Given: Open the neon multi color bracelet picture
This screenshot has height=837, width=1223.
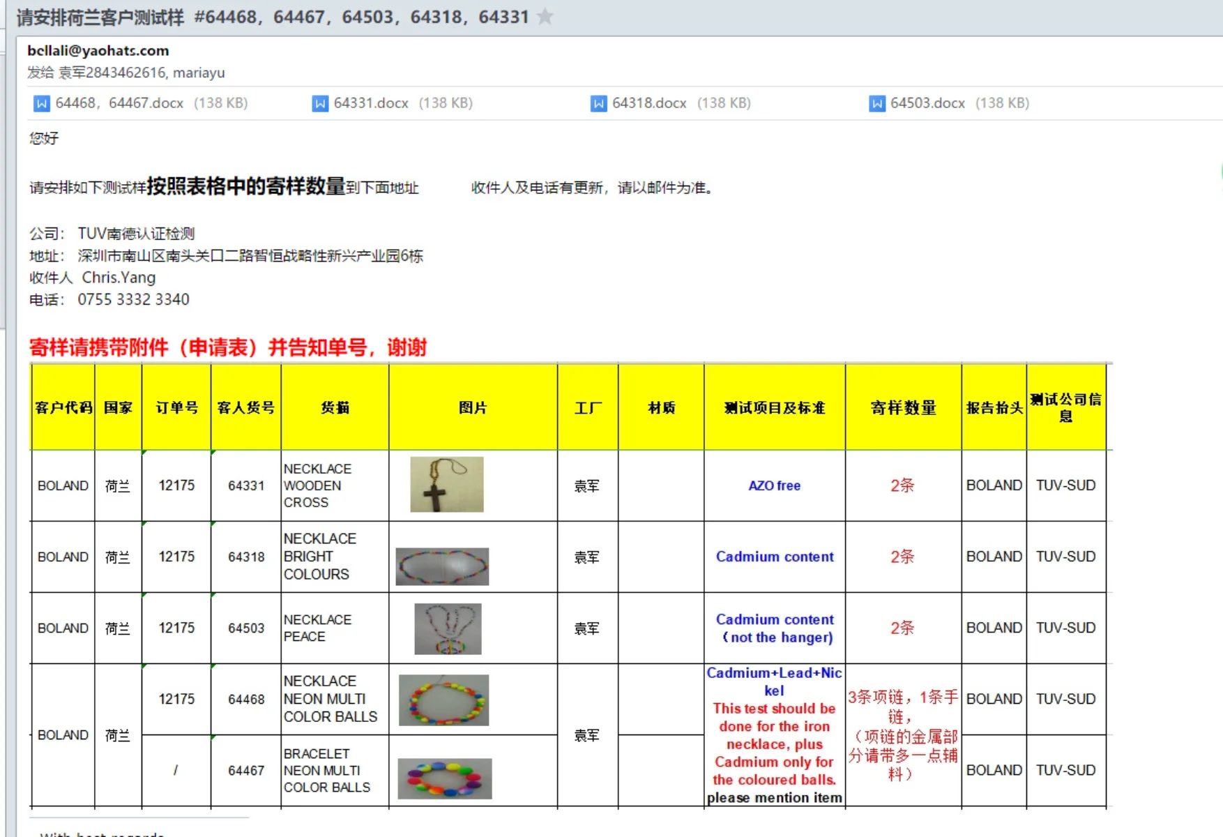Looking at the screenshot, I should (444, 778).
